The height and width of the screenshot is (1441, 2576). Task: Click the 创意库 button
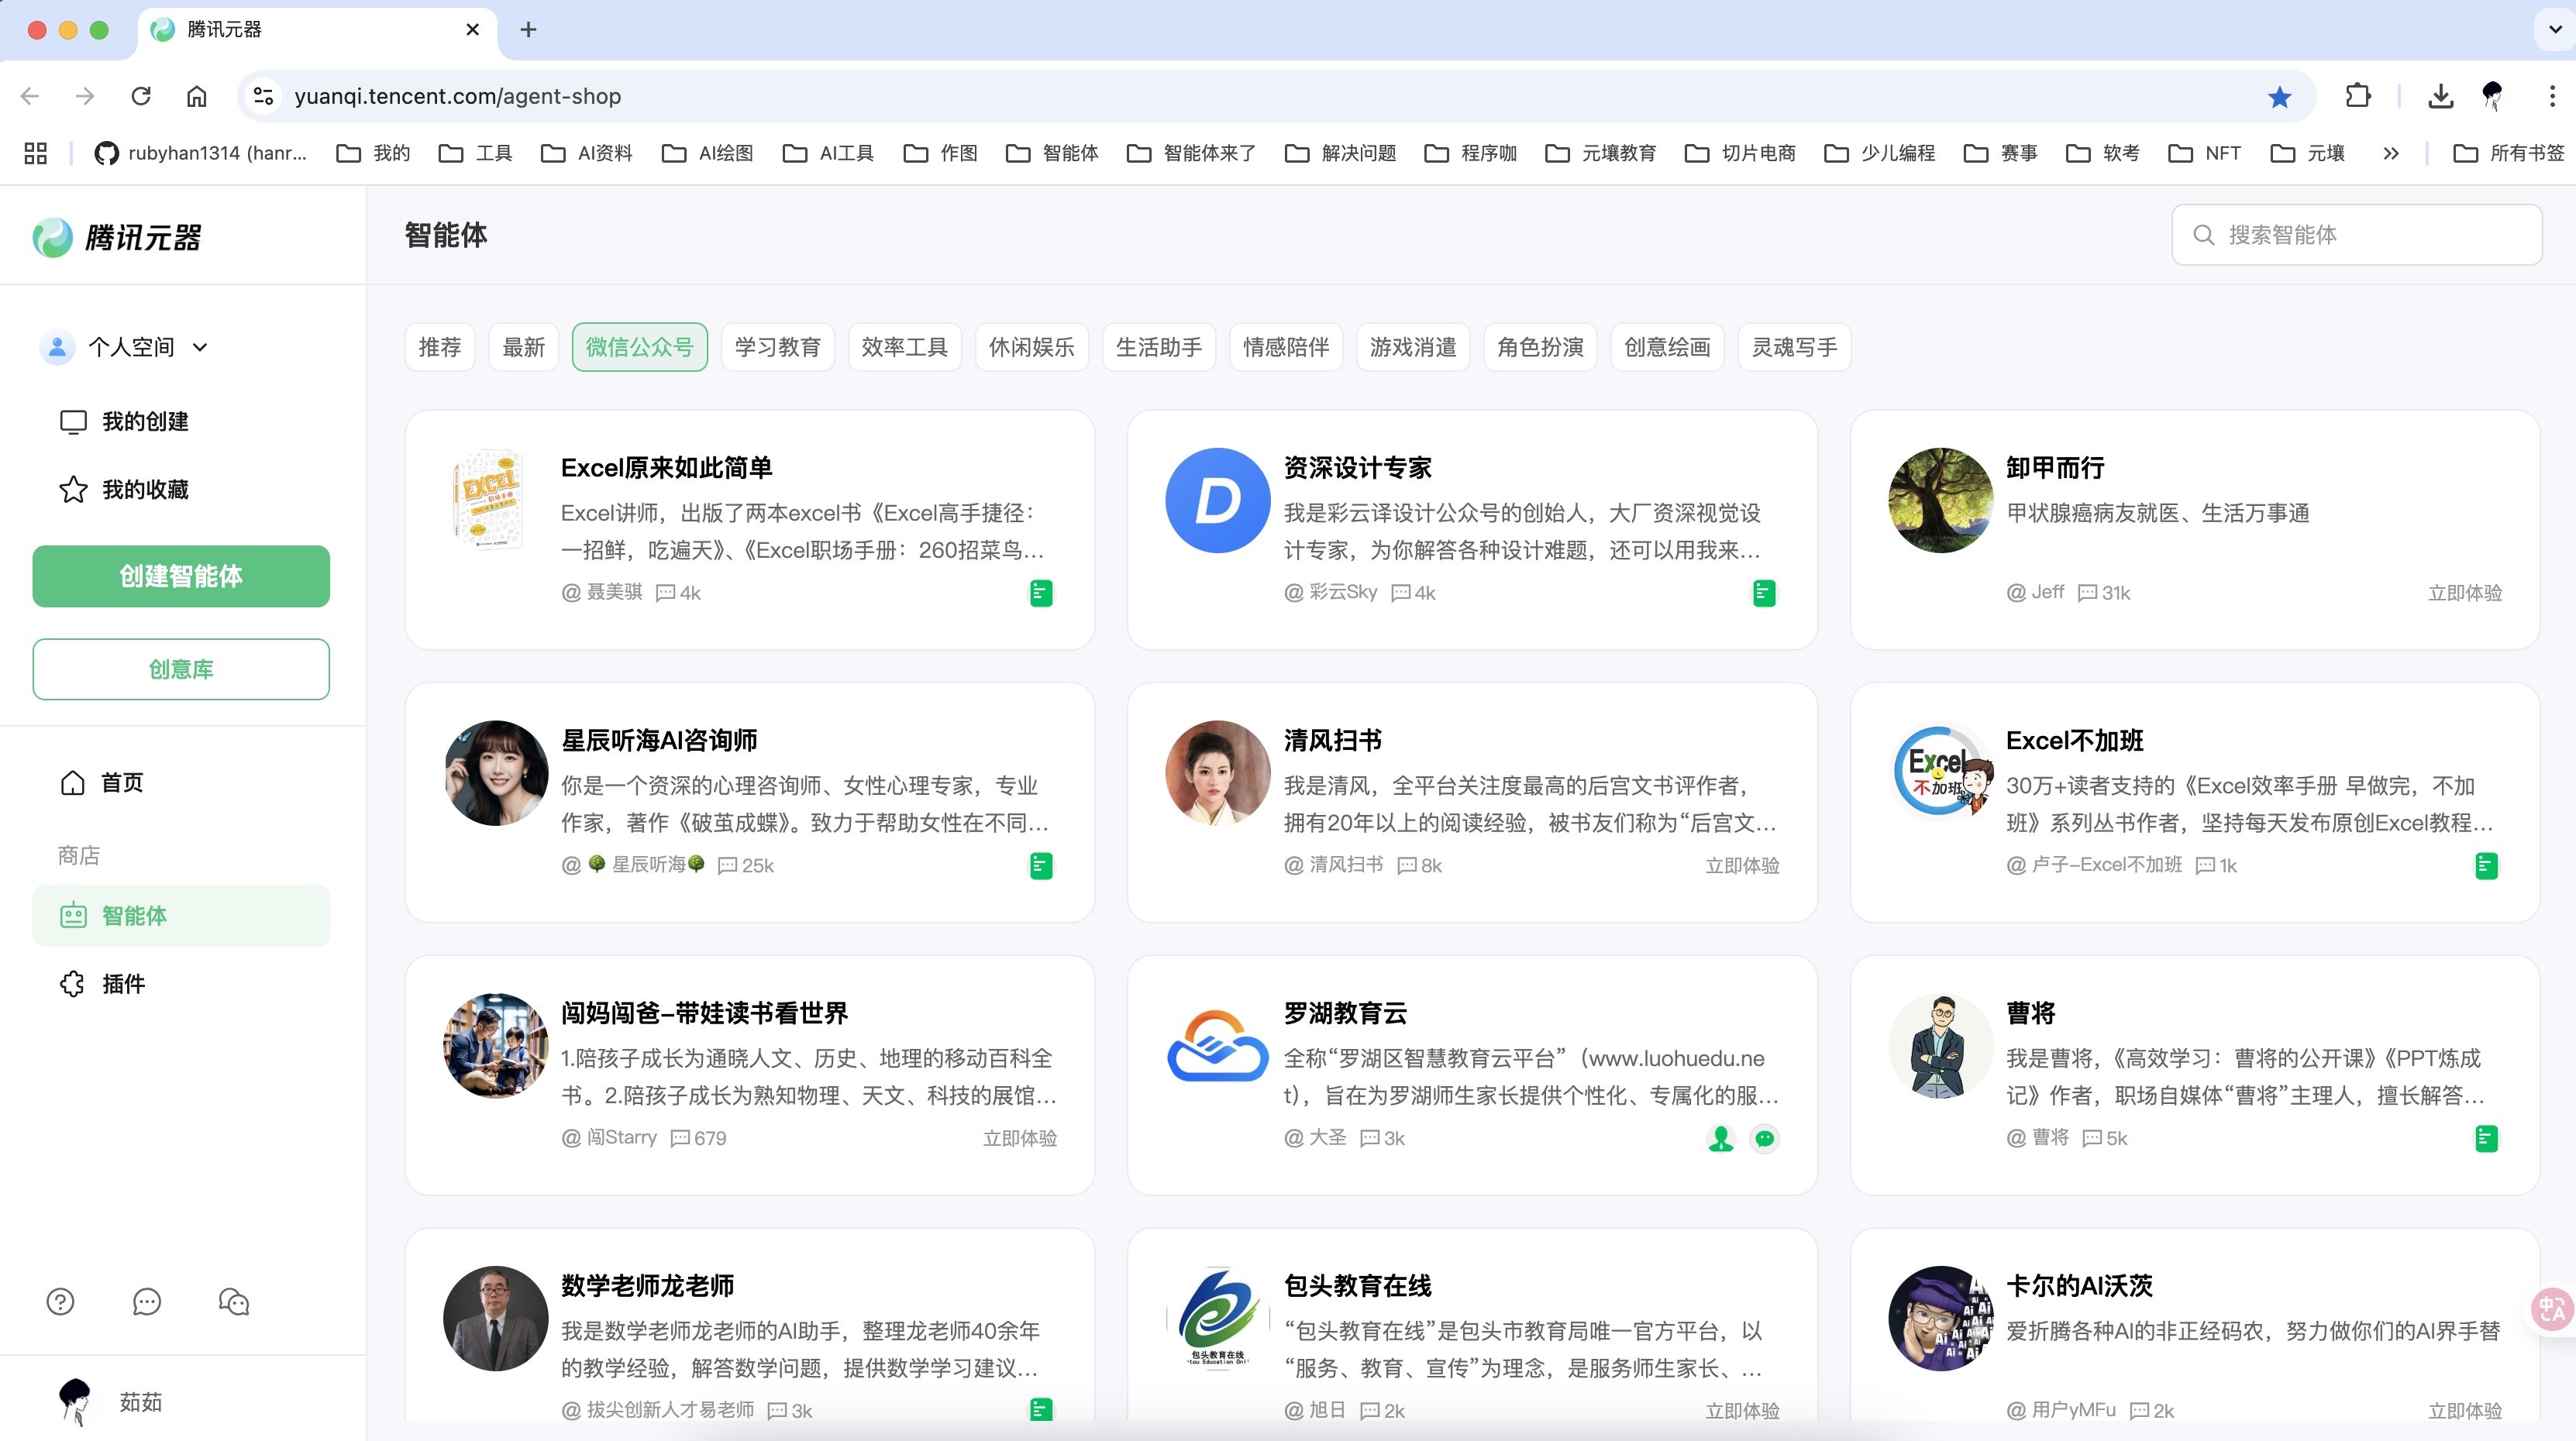[181, 669]
